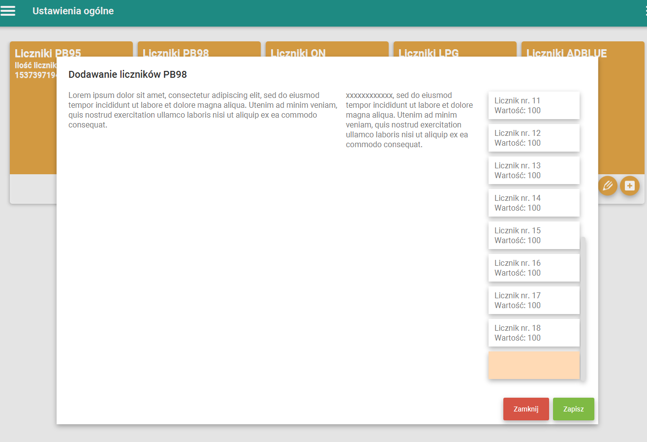Select the Licznik nr. 17 card

534,300
